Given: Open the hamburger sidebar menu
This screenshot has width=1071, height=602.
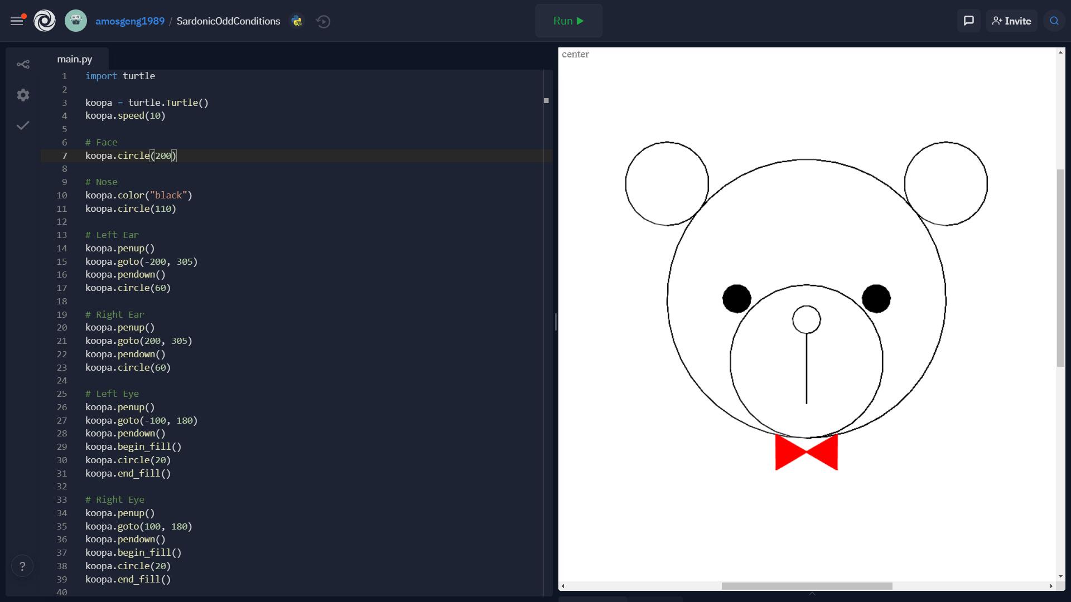Looking at the screenshot, I should point(17,21).
